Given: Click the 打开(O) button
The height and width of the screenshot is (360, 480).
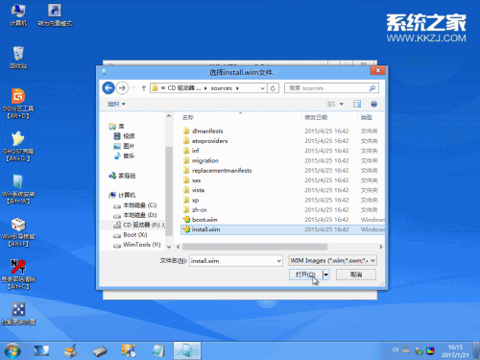Looking at the screenshot, I should (x=305, y=275).
